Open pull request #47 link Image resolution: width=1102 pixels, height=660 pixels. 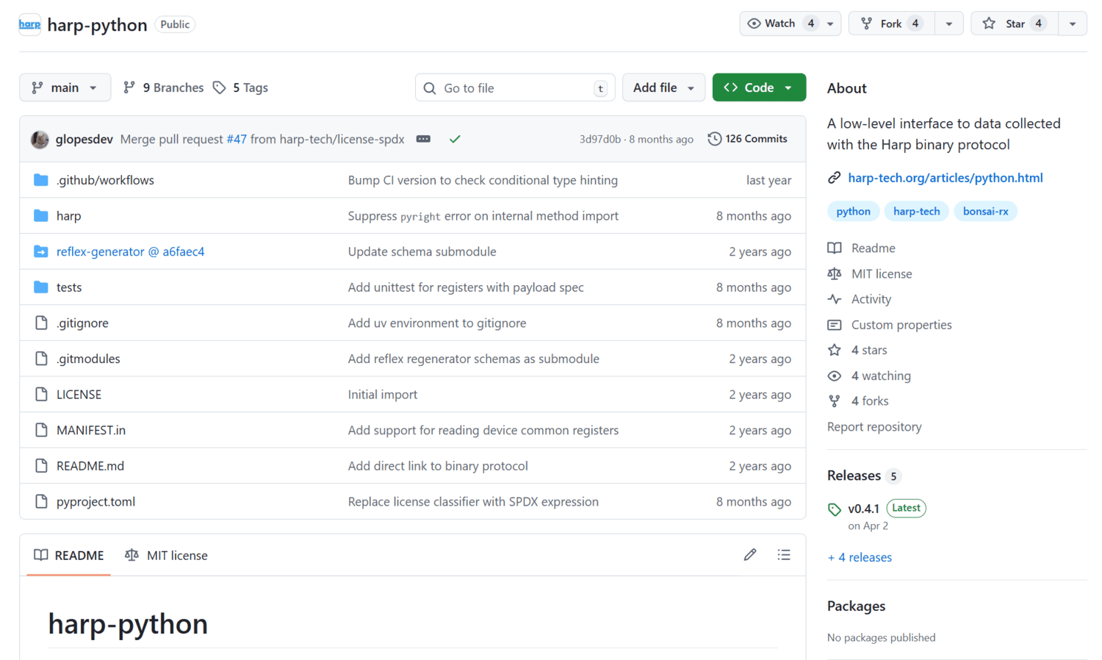[237, 139]
